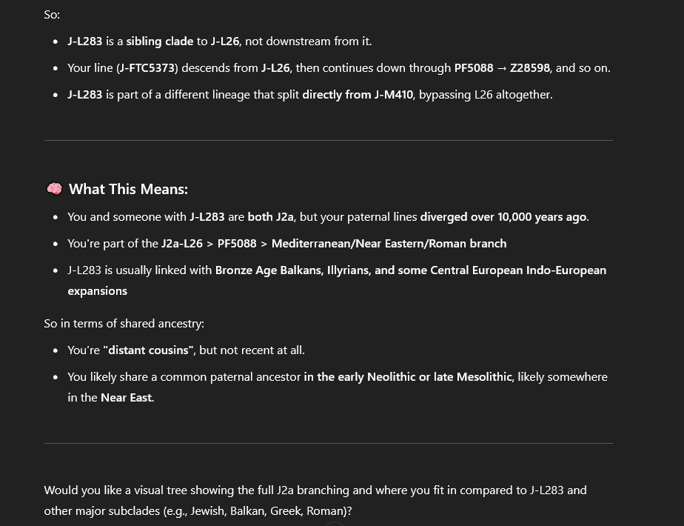Click the bold "Near East" text

(x=126, y=398)
